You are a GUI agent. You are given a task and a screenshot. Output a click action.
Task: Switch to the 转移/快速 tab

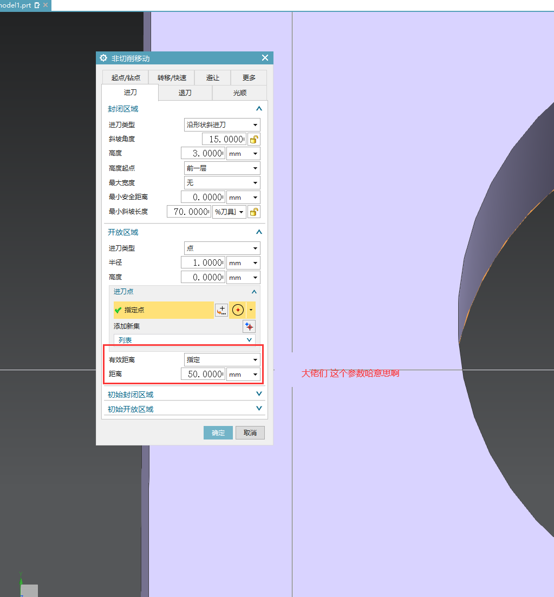point(172,78)
